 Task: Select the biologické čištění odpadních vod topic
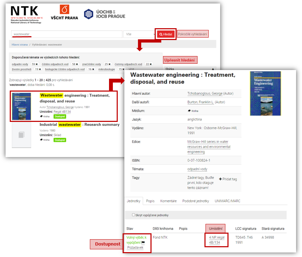pos(65,69)
